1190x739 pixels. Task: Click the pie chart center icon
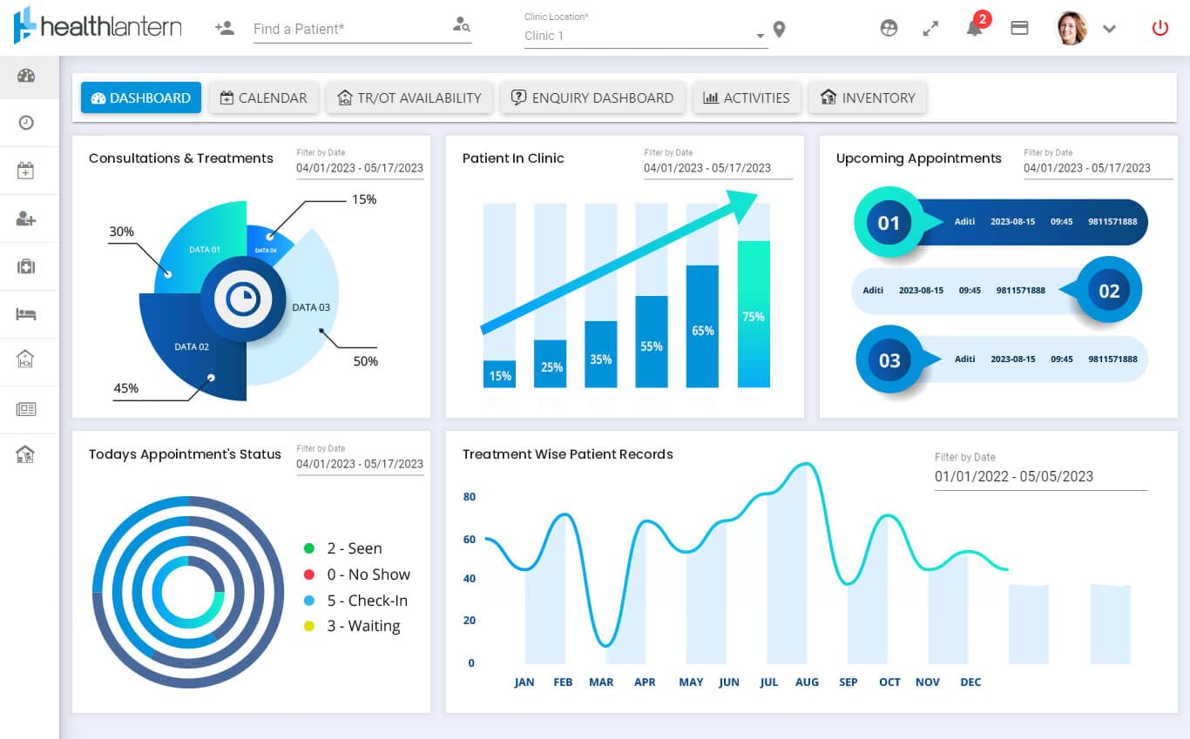coord(243,300)
